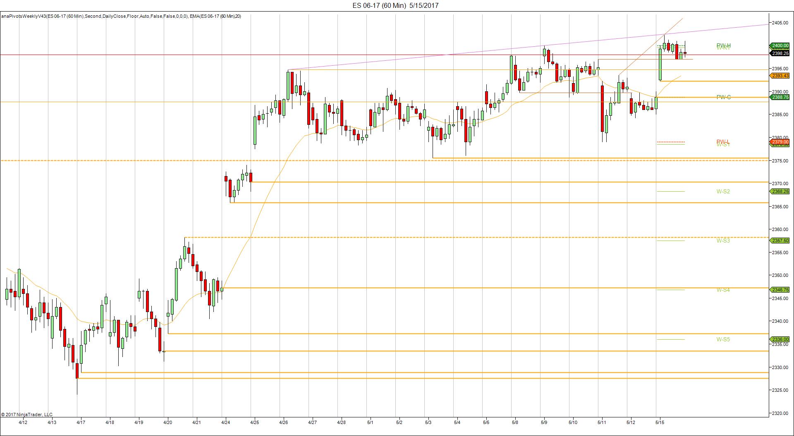The height and width of the screenshot is (436, 794).
Task: Select the 4/13 date on time axis
Action: 52,422
